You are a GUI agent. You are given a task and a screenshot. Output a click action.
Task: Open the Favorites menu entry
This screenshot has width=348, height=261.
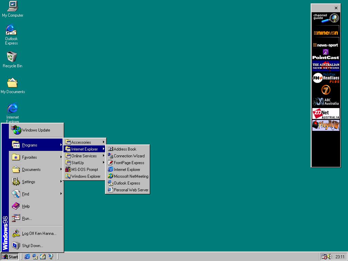pyautogui.click(x=36, y=157)
